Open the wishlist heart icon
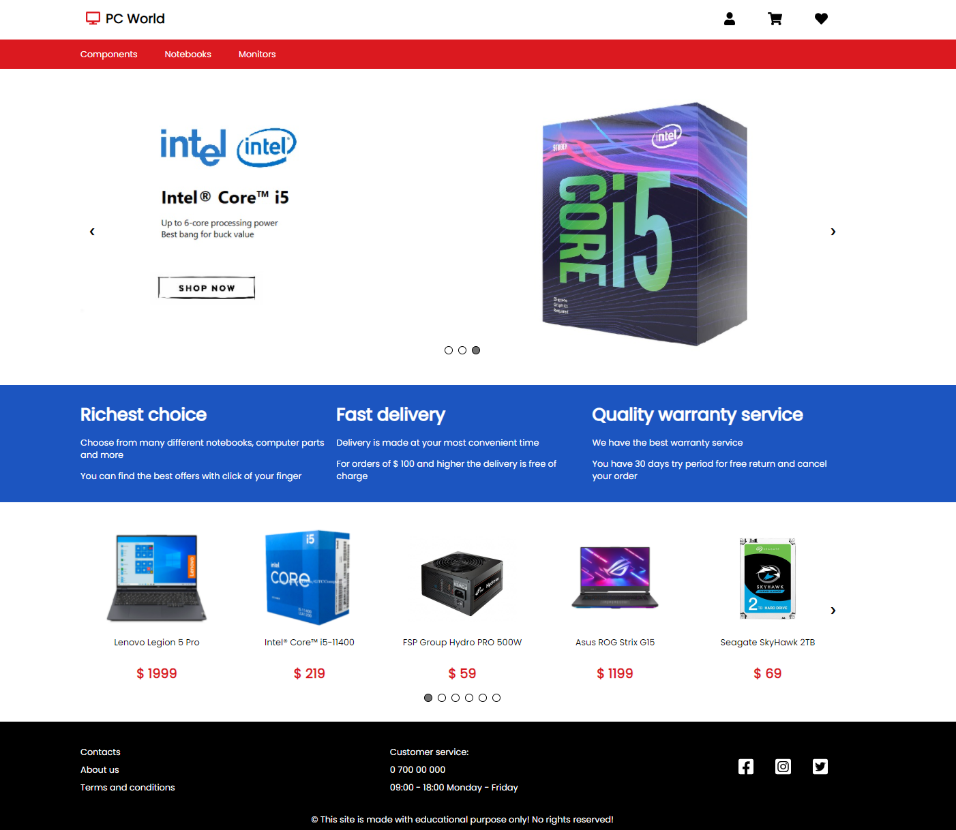The width and height of the screenshot is (956, 830). coord(821,19)
